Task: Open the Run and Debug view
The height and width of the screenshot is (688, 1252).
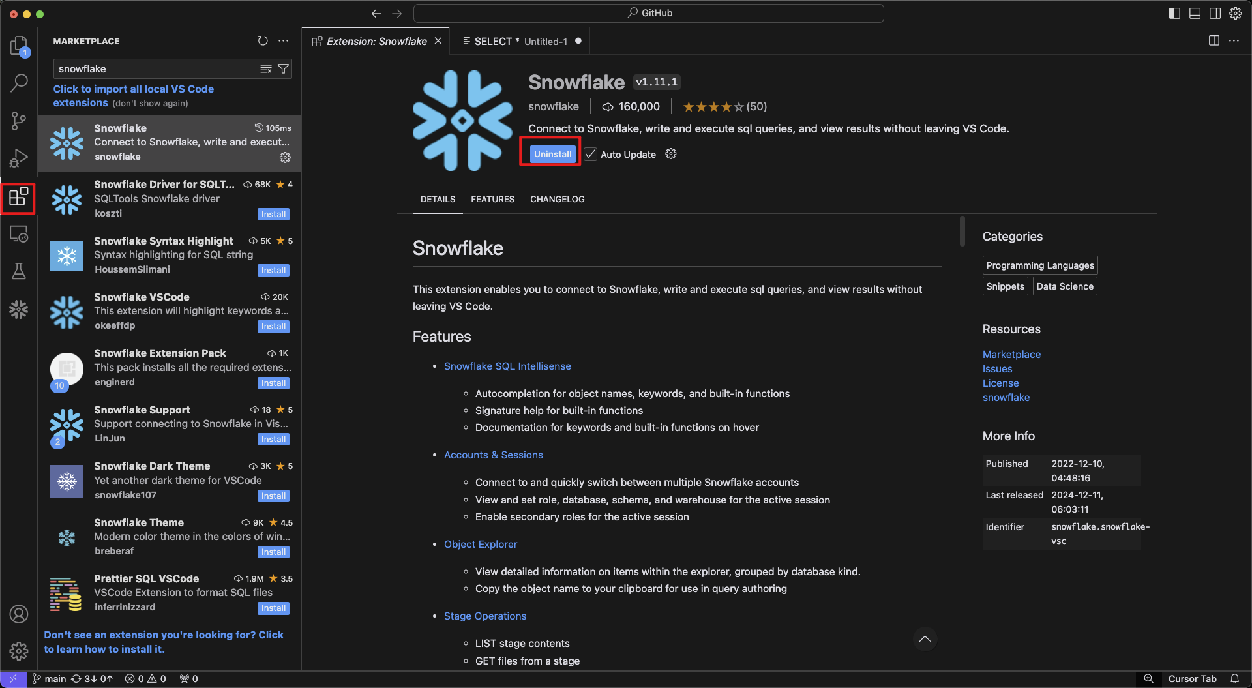Action: click(19, 157)
